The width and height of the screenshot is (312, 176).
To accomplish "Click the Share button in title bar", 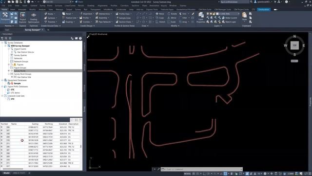I will (x=79, y=2).
